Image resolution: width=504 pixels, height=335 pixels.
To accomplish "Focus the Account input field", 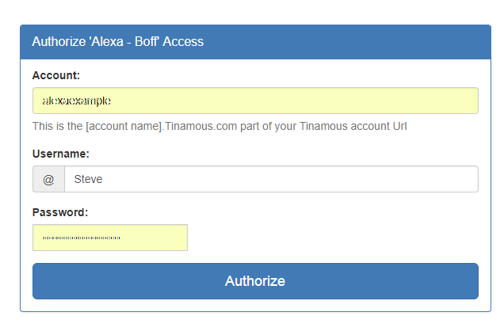I will (x=255, y=101).
